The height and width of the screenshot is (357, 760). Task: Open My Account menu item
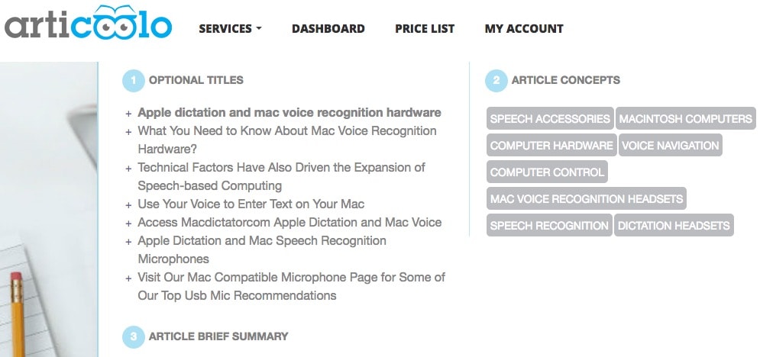pos(524,28)
